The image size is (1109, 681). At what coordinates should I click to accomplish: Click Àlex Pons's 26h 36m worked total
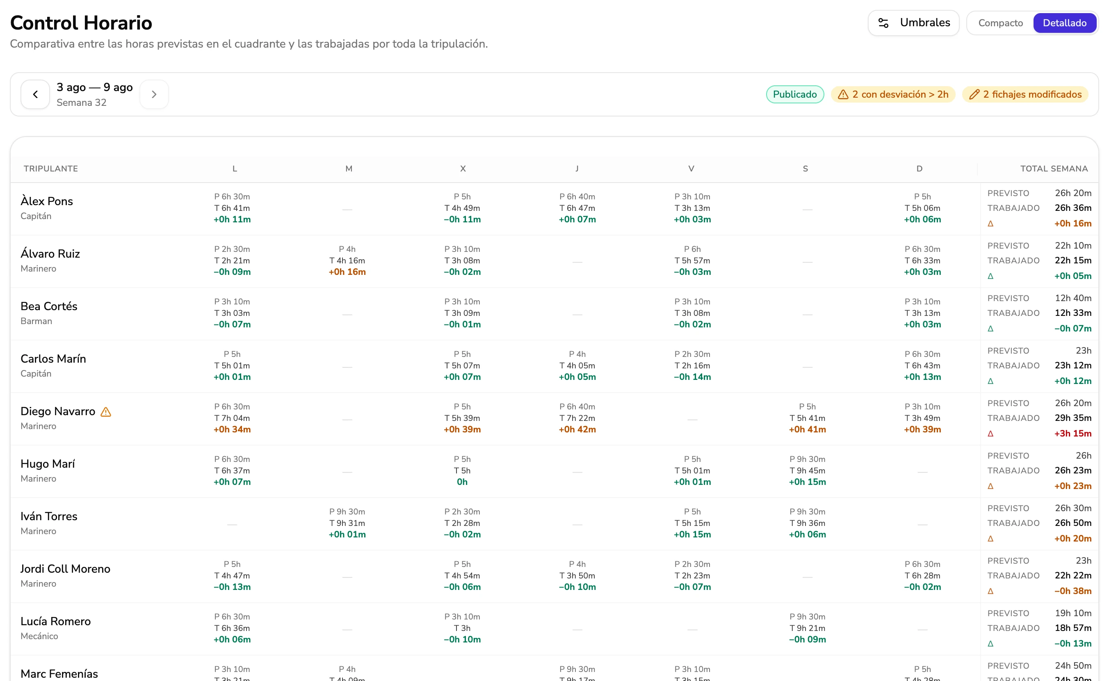1073,208
